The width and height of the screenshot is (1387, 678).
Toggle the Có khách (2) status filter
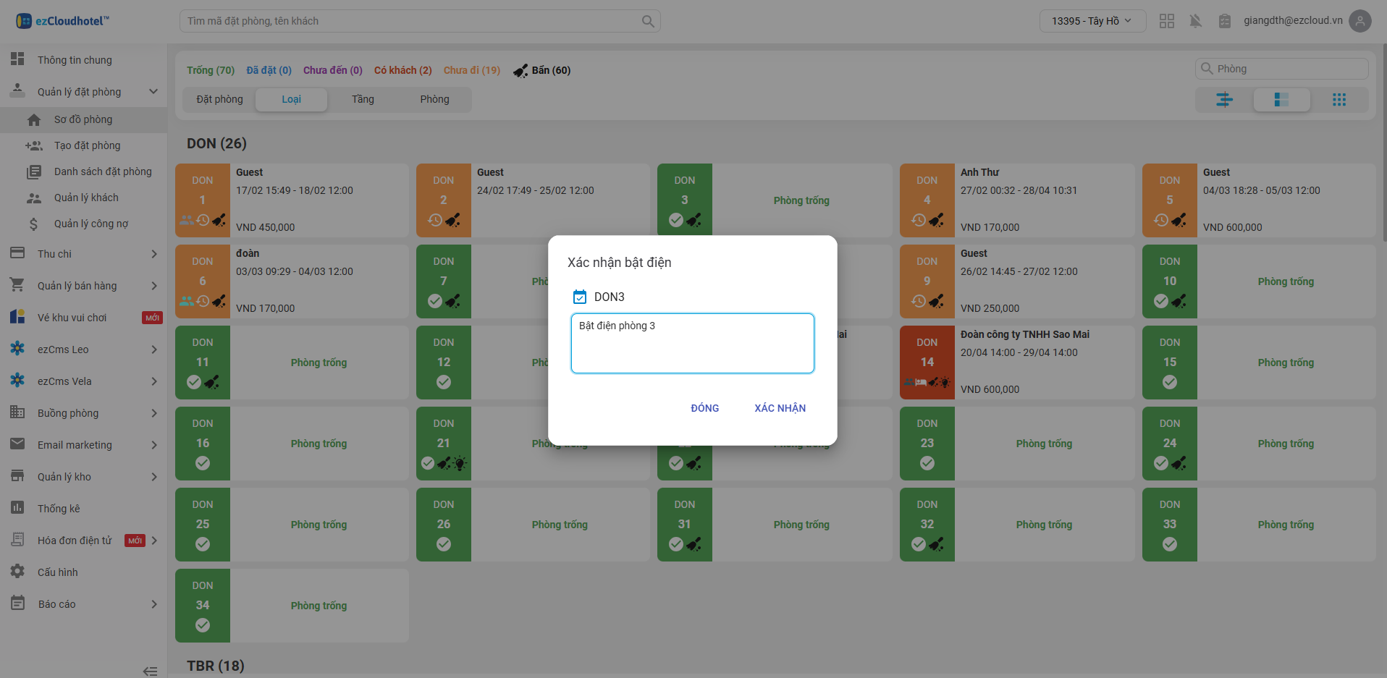coord(402,70)
